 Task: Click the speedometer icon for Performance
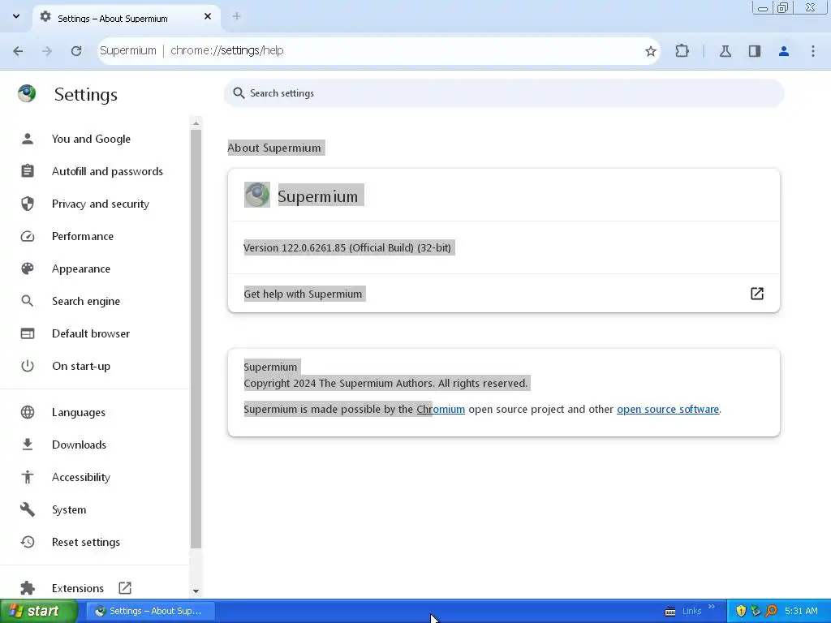(x=28, y=236)
